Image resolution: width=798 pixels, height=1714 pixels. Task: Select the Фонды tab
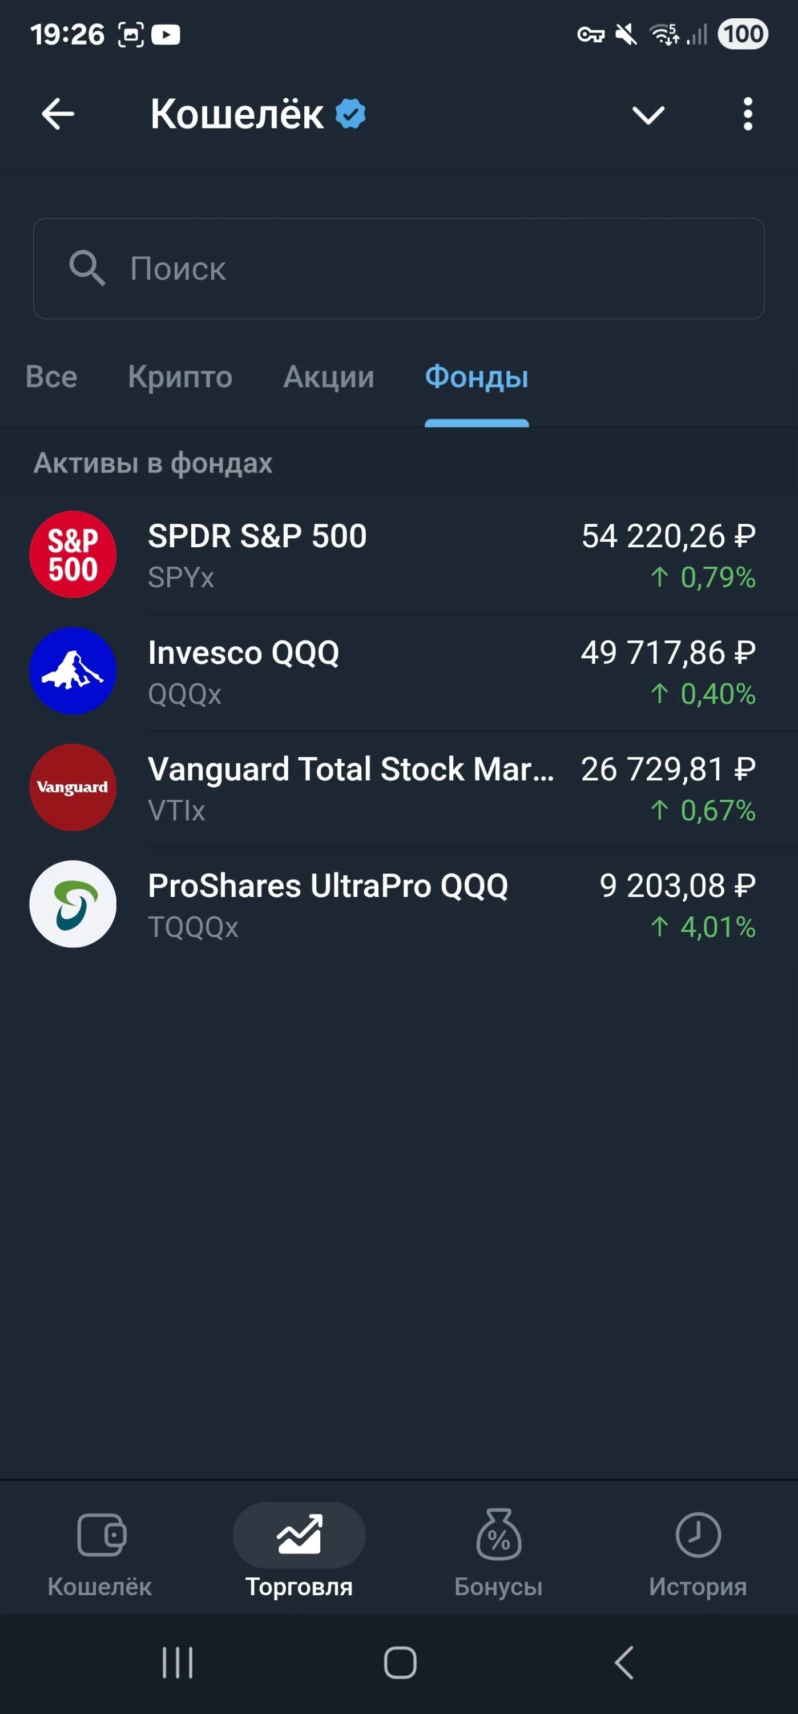pyautogui.click(x=477, y=377)
